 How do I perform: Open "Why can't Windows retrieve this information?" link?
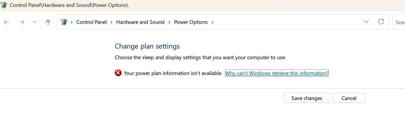[277, 73]
